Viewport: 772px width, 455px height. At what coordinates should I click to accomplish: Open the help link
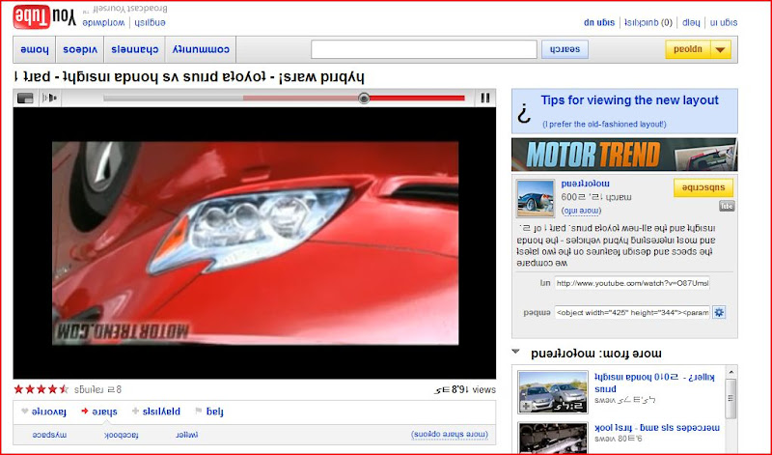coord(691,22)
